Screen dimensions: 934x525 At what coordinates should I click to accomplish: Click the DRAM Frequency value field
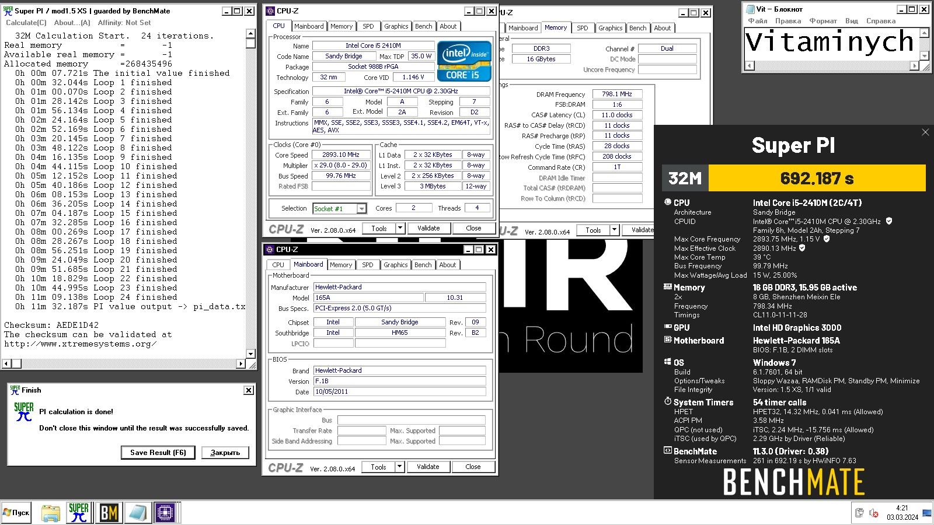617,94
